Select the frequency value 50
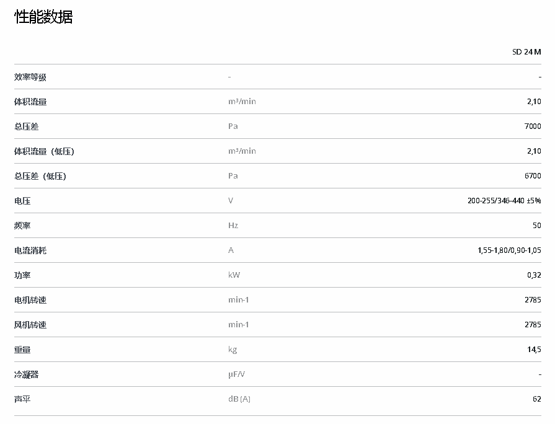This screenshot has height=424, width=555. click(x=537, y=226)
